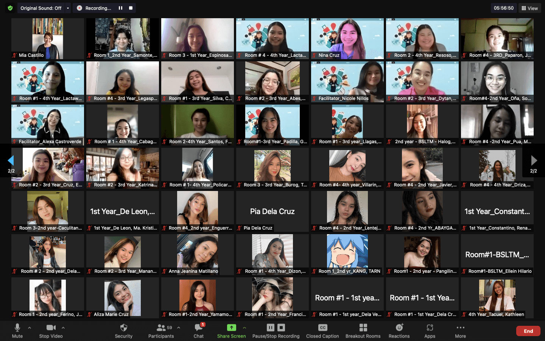Viewport: 545px width, 341px height.
Task: Click the red End meeting button
Action: pos(528,331)
